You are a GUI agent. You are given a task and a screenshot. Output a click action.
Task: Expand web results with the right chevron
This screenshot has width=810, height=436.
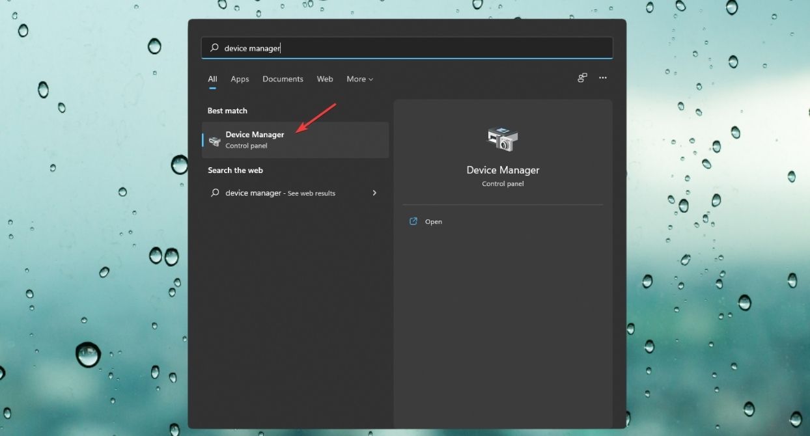pyautogui.click(x=374, y=193)
